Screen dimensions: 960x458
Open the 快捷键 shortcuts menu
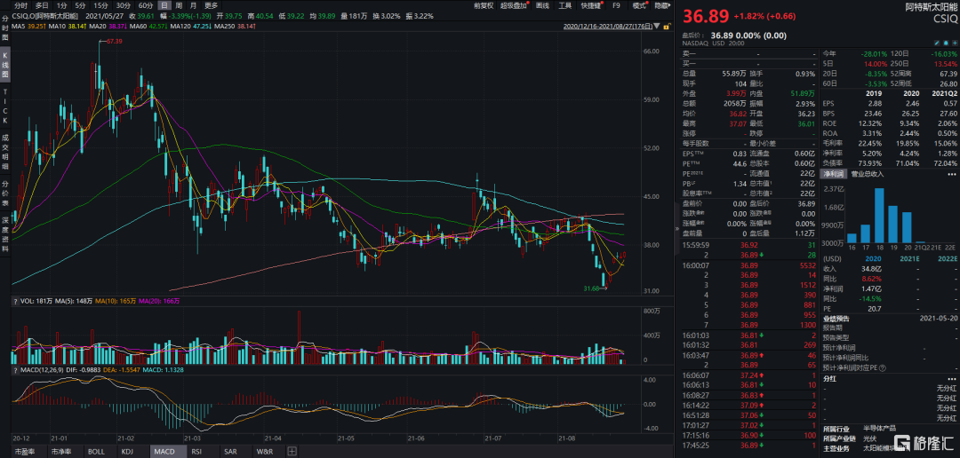590,5
